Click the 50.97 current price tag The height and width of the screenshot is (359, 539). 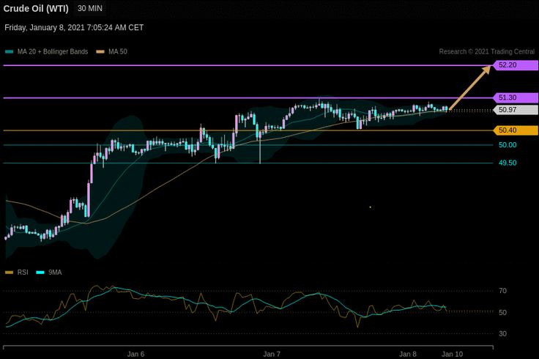[516, 110]
